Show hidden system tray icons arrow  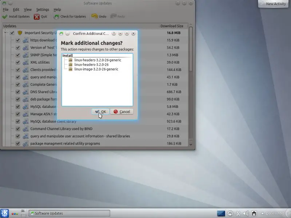pyautogui.click(x=262, y=213)
